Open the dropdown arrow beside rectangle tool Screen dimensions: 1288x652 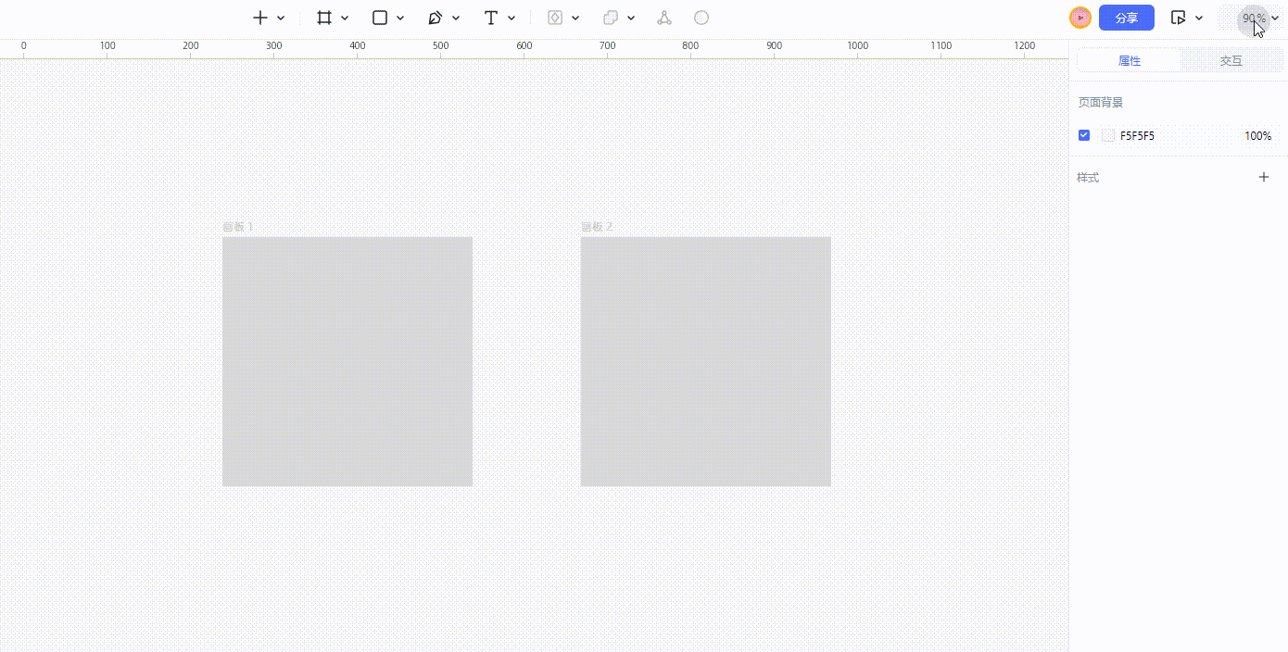(x=400, y=18)
